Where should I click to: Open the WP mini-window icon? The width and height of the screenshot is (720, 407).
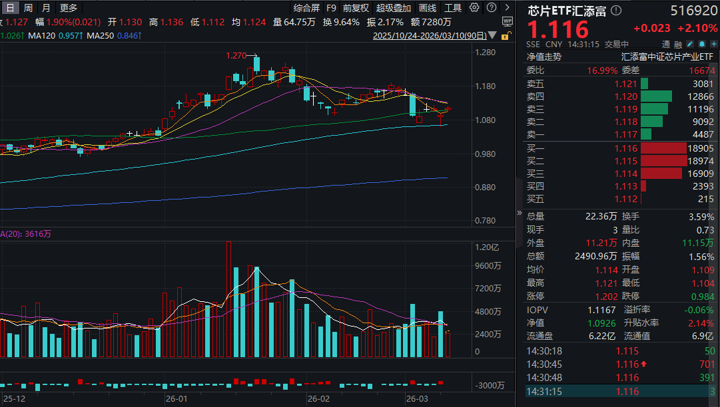pos(506,21)
